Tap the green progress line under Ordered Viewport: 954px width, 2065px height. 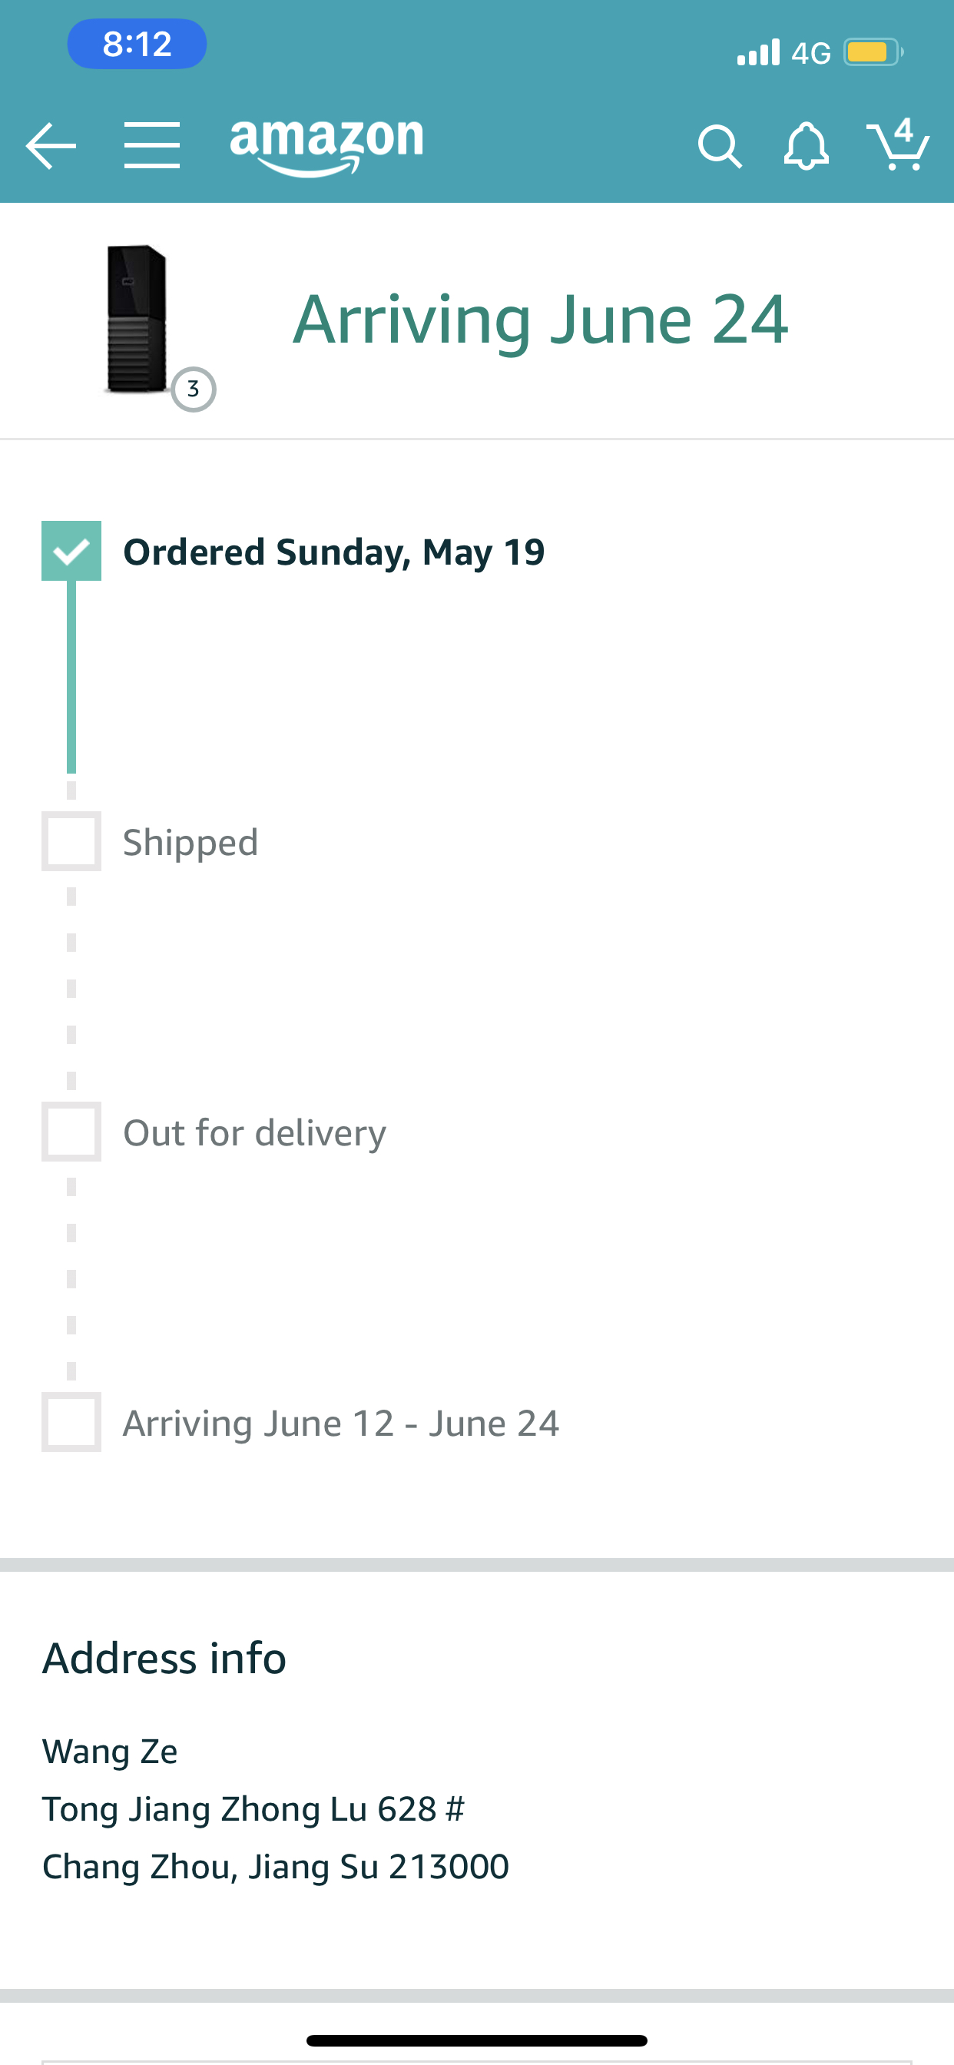[71, 678]
